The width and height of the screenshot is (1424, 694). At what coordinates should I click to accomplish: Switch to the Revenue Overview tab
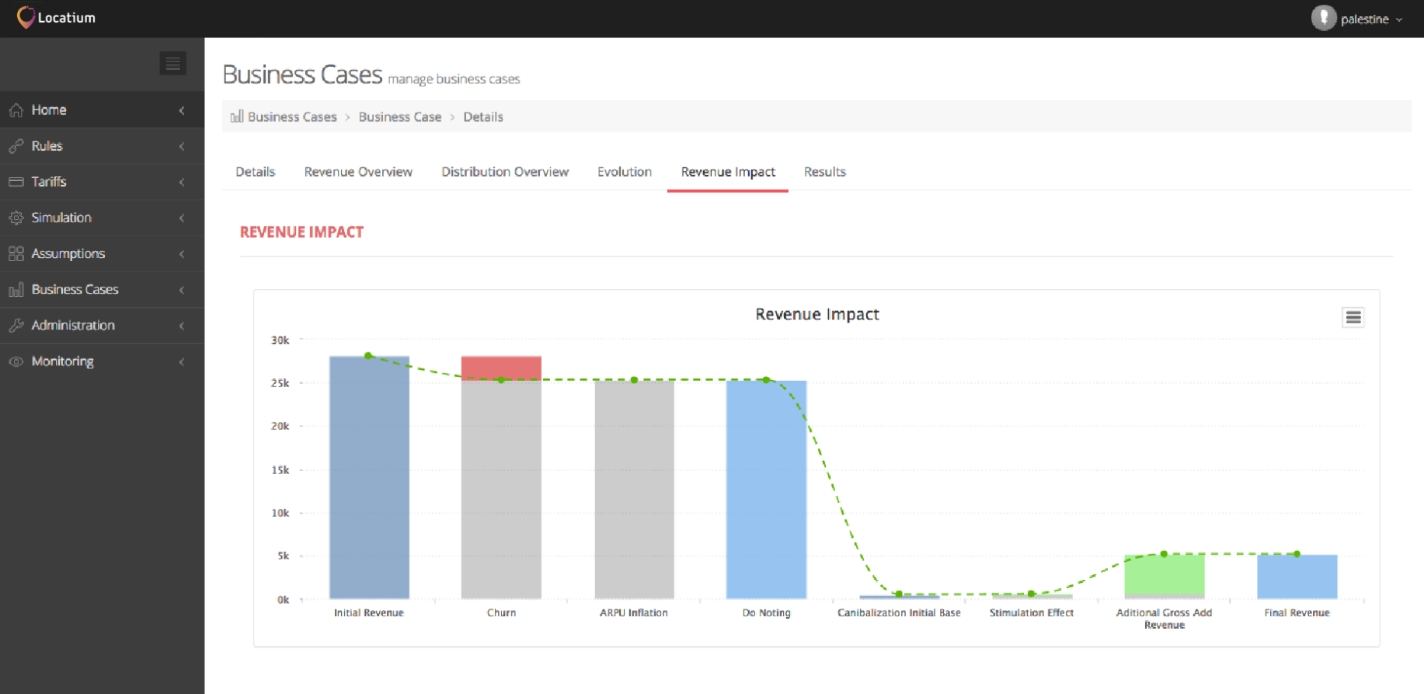358,172
